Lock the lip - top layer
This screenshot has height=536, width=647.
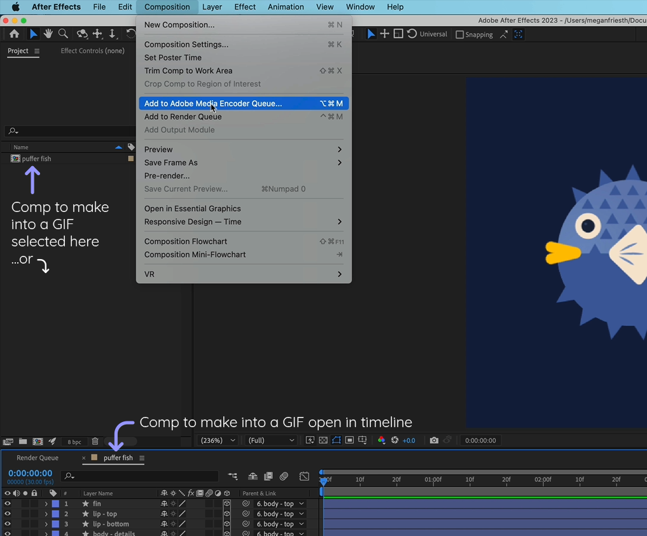34,514
